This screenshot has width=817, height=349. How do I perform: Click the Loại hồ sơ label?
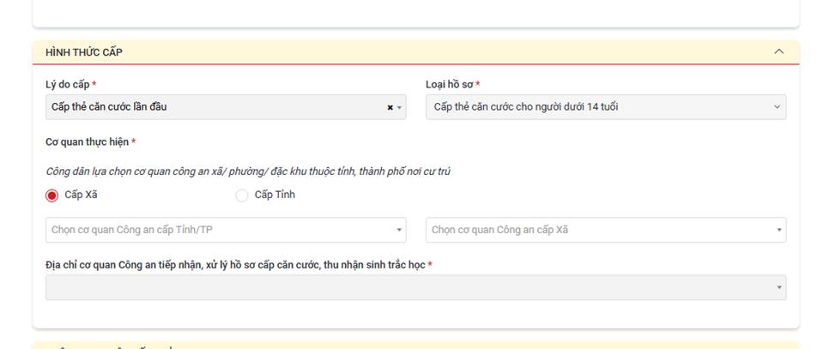[449, 84]
